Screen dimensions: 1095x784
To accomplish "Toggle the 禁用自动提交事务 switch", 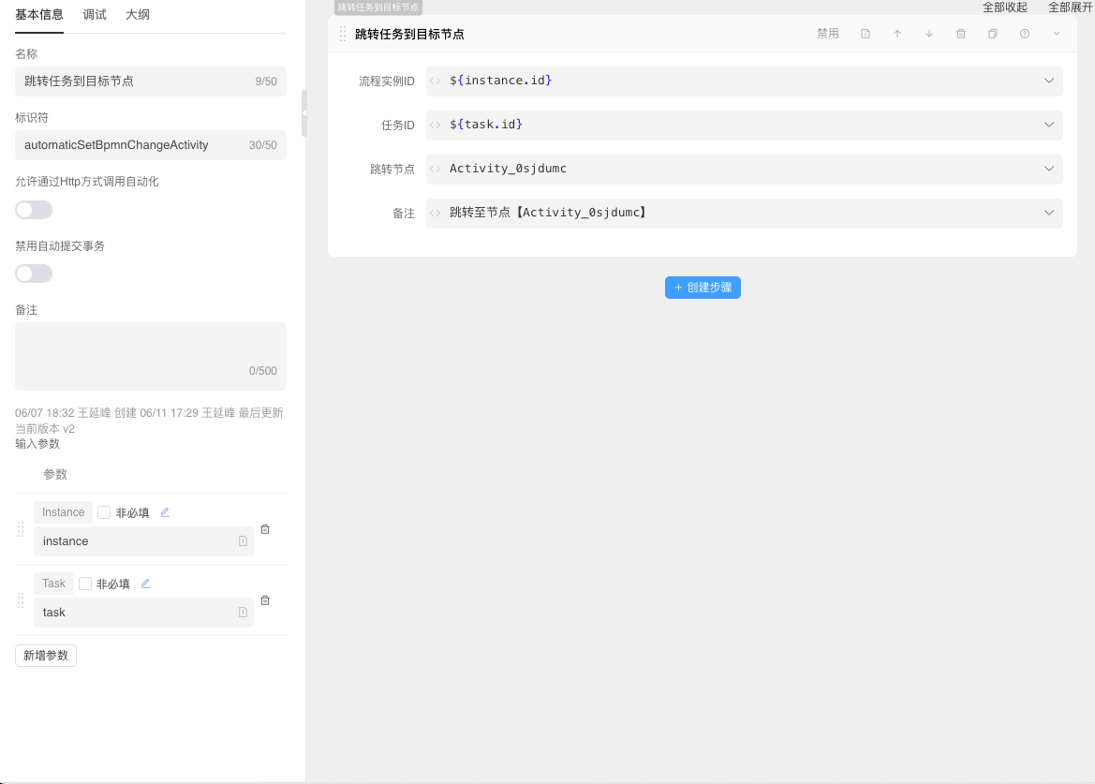I will pyautogui.click(x=34, y=274).
